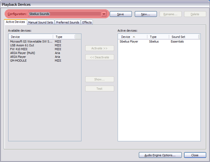
Task: Click the active devices Type column header
Action: point(158,37)
